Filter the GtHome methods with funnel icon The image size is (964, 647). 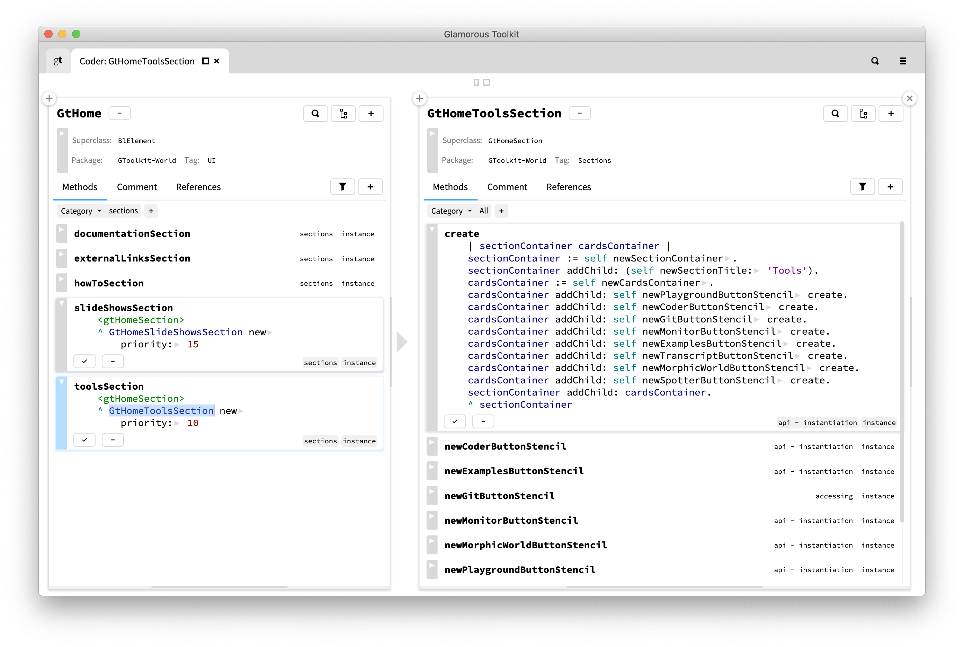click(x=342, y=187)
